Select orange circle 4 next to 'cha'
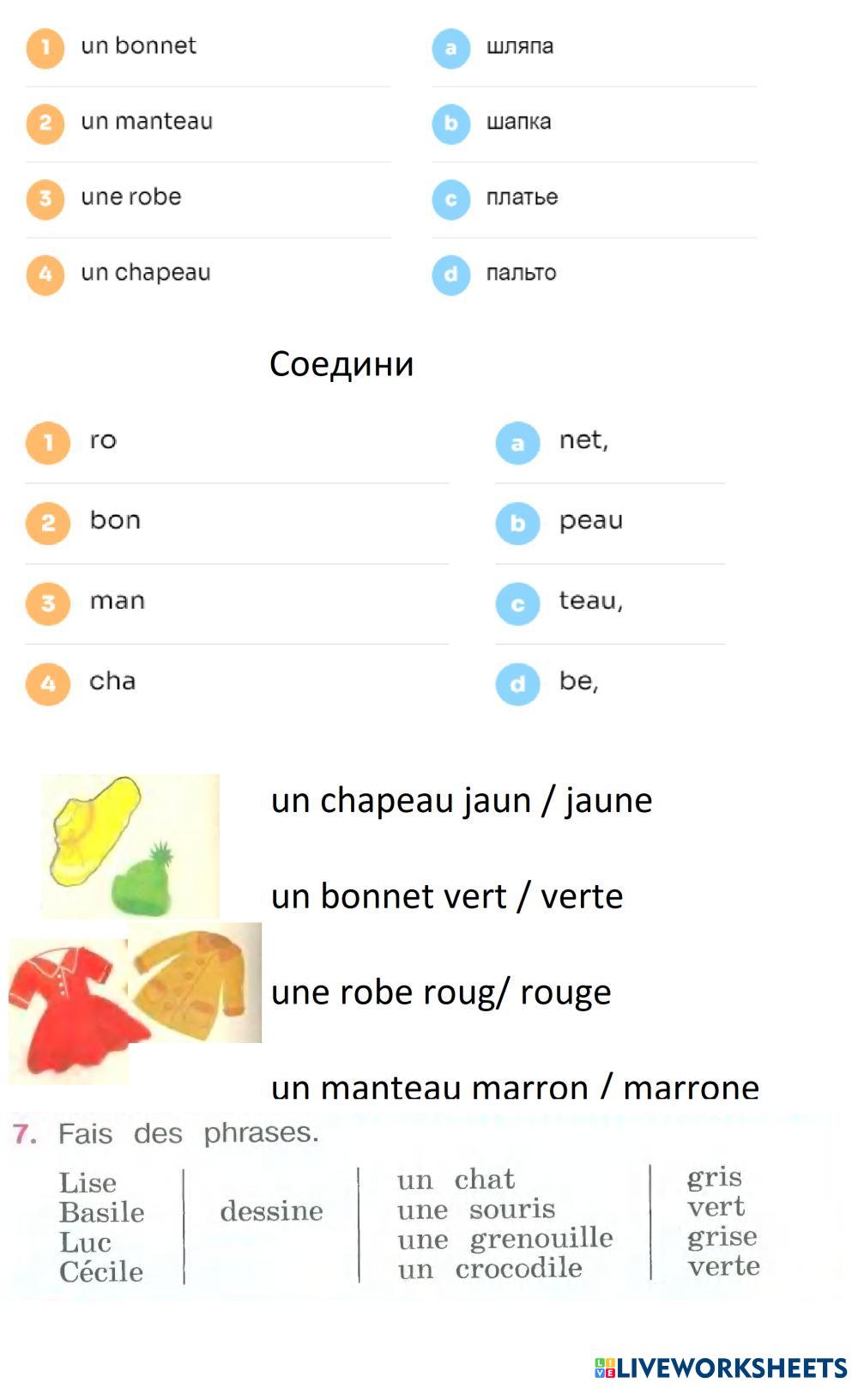Viewport: 858px width, 1389px height. [48, 684]
